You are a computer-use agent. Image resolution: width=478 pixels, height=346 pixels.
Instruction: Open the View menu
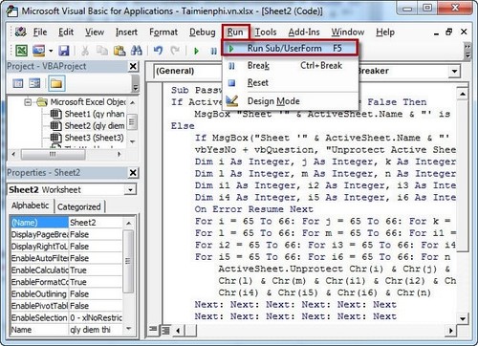coord(95,32)
